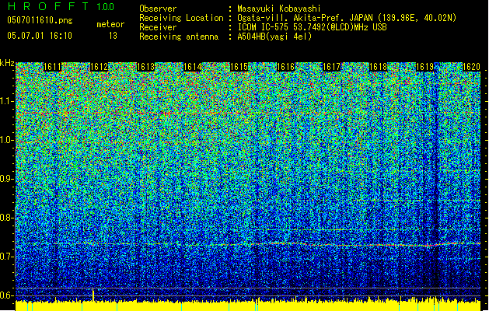The image size is (489, 311).
Task: Click receiver value ICOM IC-575 53.7492 MHz USB
Action: click(x=312, y=27)
